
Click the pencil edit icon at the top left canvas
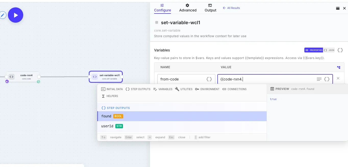(x=3, y=15)
